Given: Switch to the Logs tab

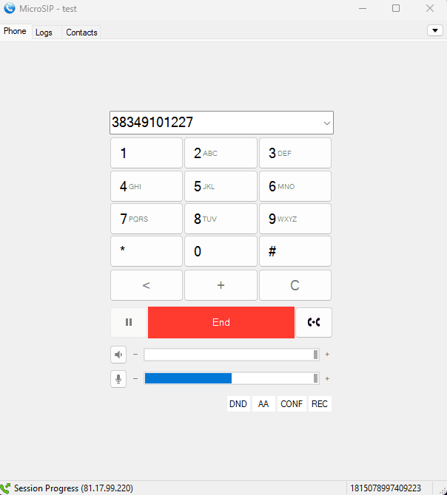Looking at the screenshot, I should (44, 33).
